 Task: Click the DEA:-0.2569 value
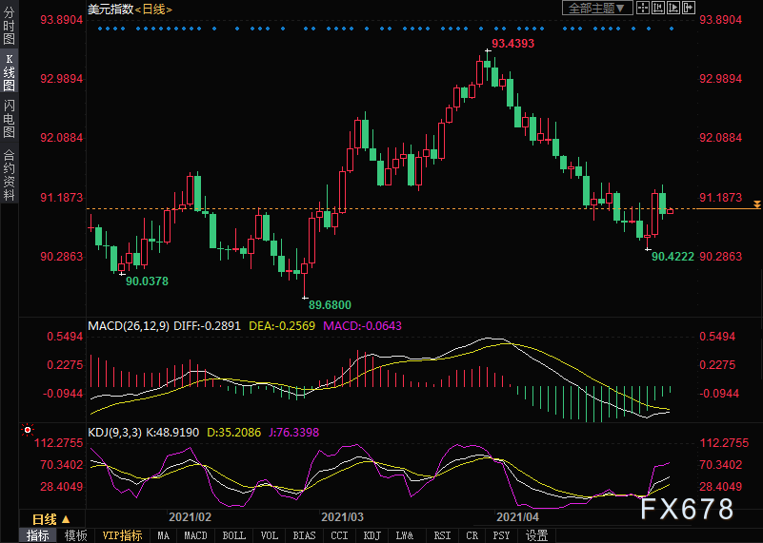[282, 326]
